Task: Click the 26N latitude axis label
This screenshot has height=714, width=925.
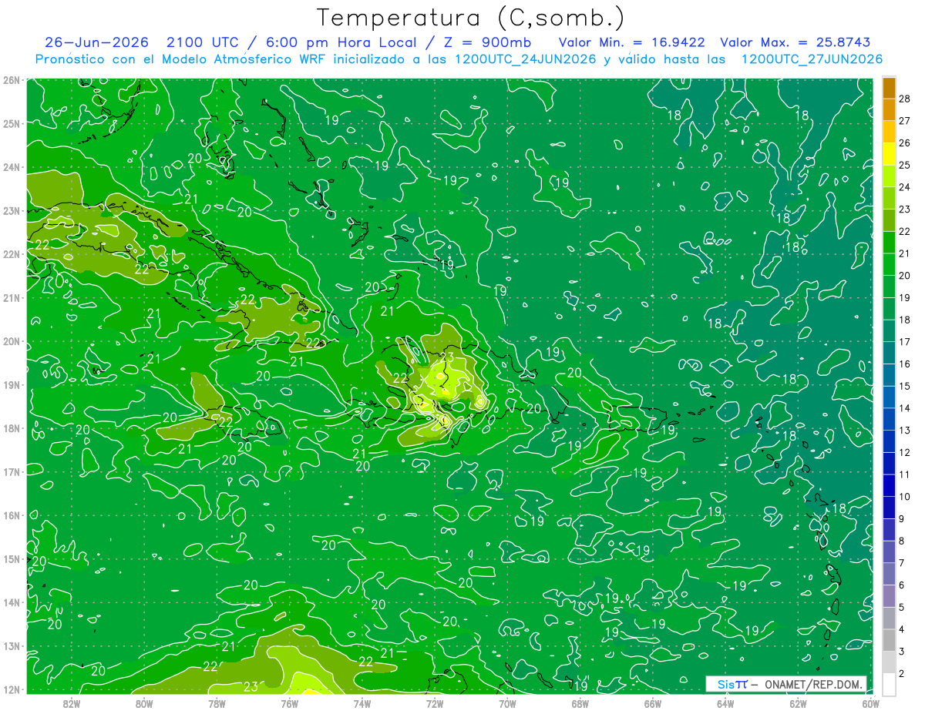Action: tap(12, 79)
